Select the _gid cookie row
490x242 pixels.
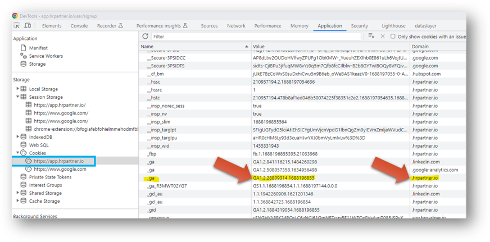[302, 210]
